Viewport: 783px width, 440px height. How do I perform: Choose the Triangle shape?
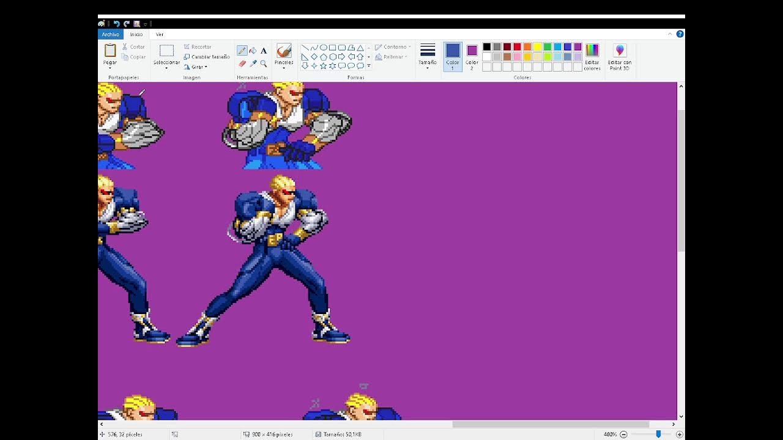(360, 48)
